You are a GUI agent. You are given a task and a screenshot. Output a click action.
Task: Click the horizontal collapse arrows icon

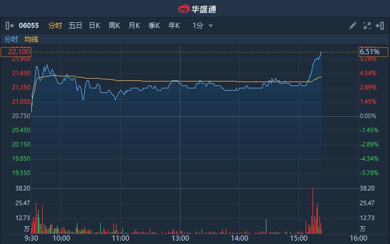tap(379, 26)
